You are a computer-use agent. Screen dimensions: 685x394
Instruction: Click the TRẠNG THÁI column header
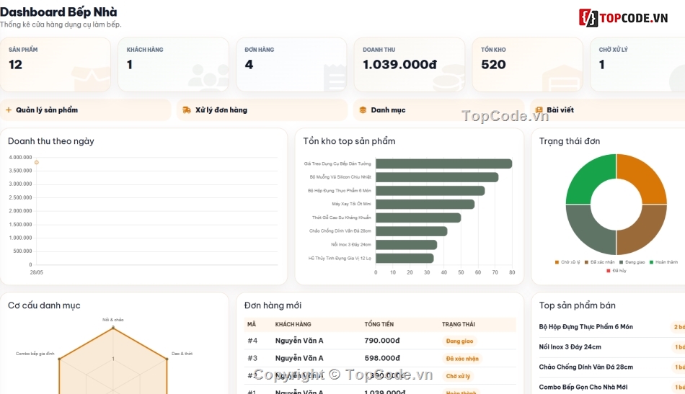click(x=459, y=324)
